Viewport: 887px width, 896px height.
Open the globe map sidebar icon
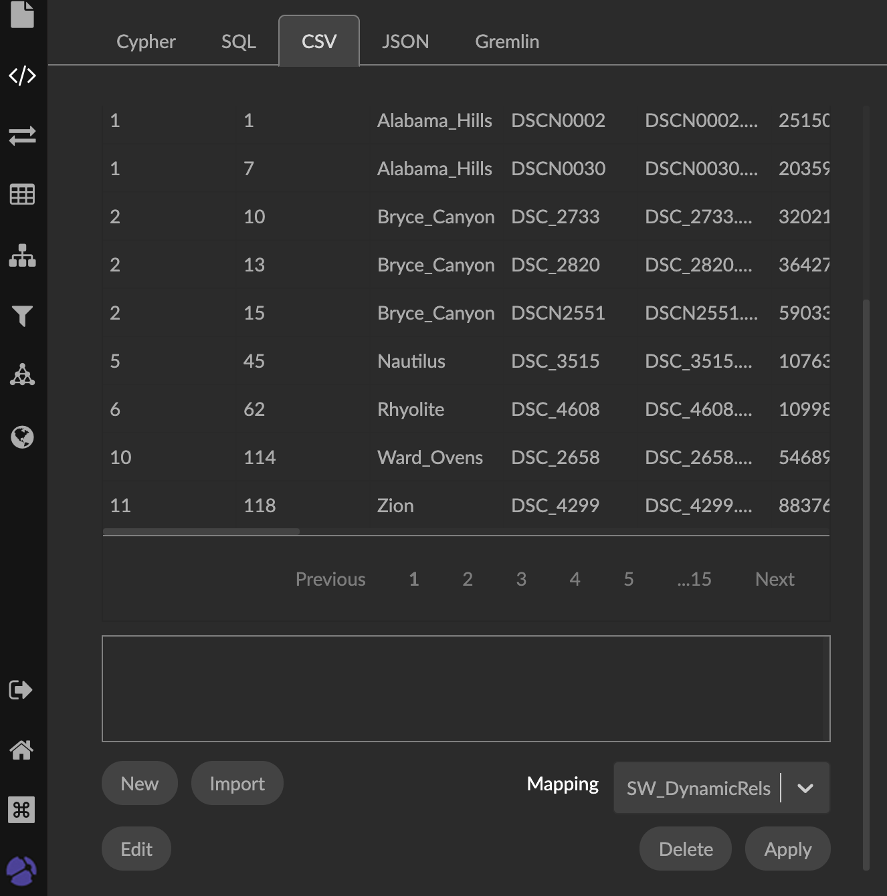click(22, 437)
